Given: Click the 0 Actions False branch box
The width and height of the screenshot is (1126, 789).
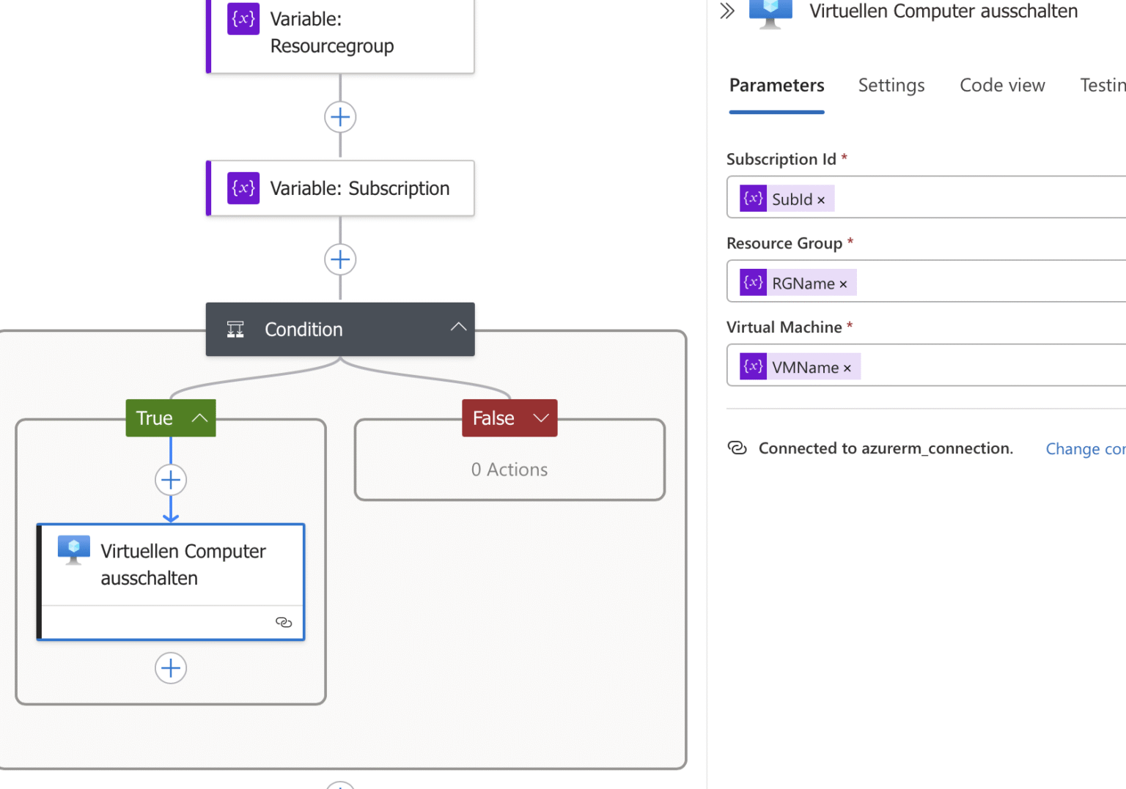Looking at the screenshot, I should [509, 470].
